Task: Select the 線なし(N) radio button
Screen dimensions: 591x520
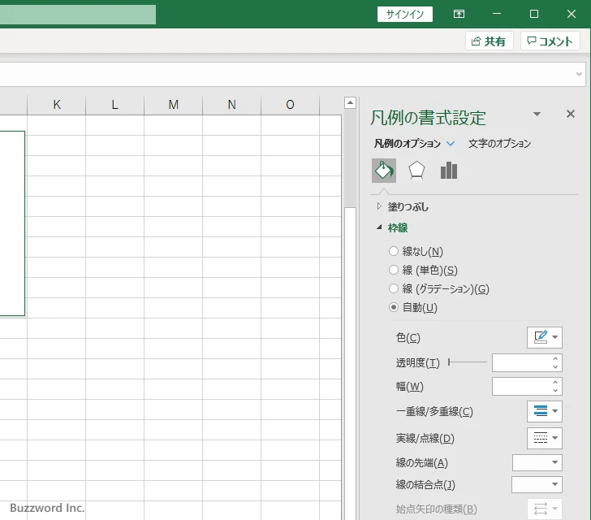Action: pyautogui.click(x=394, y=251)
